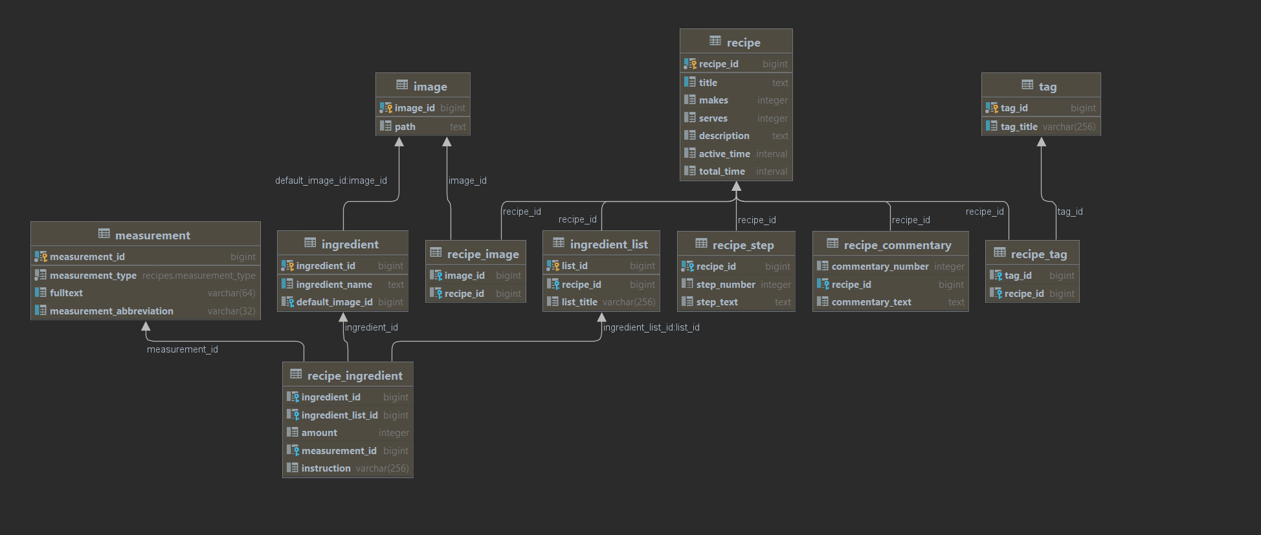Viewport: 1261px width, 535px height.
Task: Click the column icon next to fulltext
Action: [41, 292]
